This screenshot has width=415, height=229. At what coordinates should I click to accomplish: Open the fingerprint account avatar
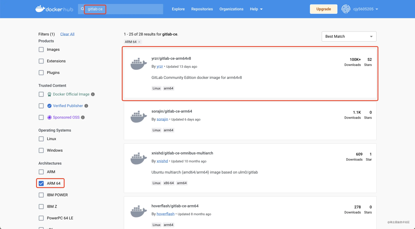[x=346, y=9]
